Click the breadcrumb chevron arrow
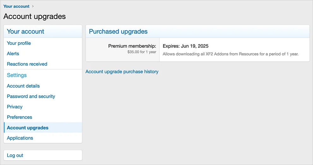 point(33,6)
